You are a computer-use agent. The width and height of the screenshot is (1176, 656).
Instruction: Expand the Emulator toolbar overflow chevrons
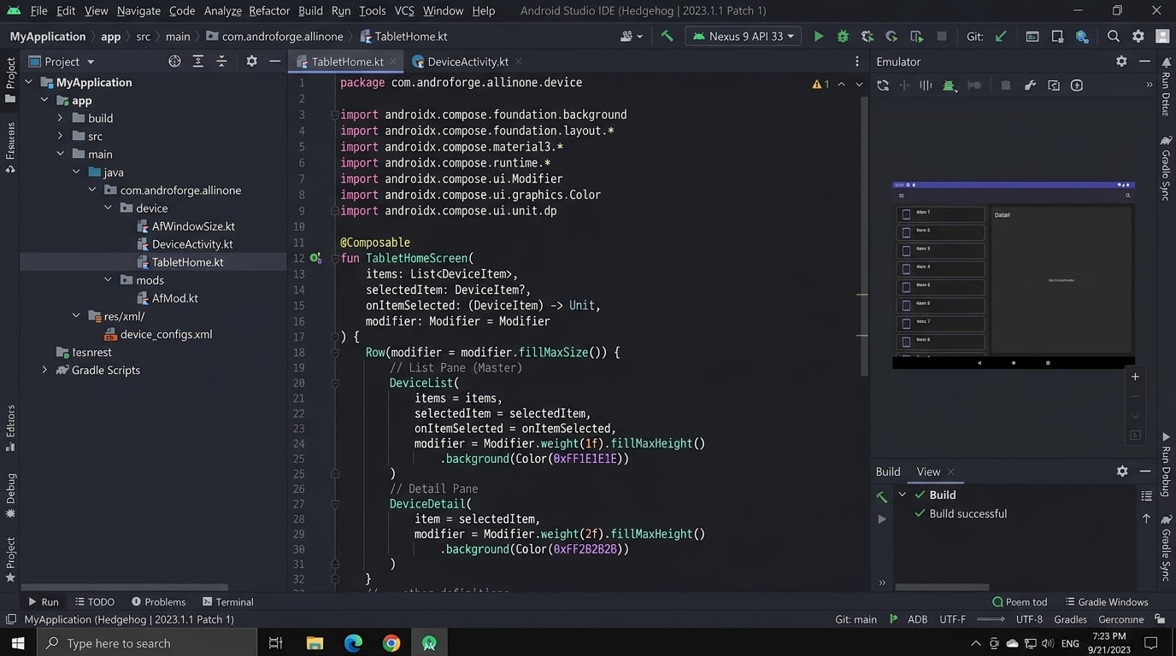click(1149, 85)
